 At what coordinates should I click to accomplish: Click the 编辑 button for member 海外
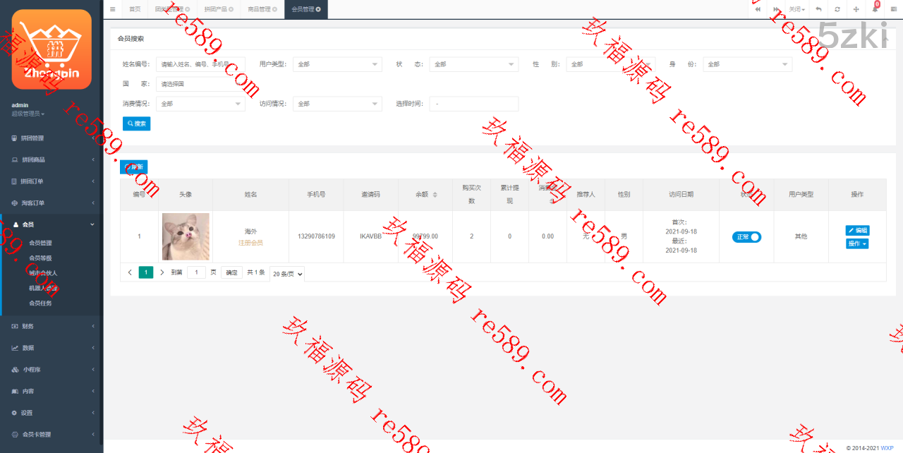[x=857, y=231]
